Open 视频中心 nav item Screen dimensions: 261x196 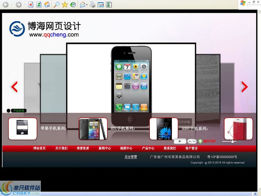pos(126,148)
